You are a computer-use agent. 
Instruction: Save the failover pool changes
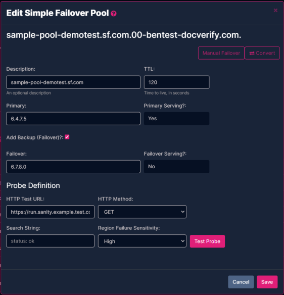click(x=267, y=282)
